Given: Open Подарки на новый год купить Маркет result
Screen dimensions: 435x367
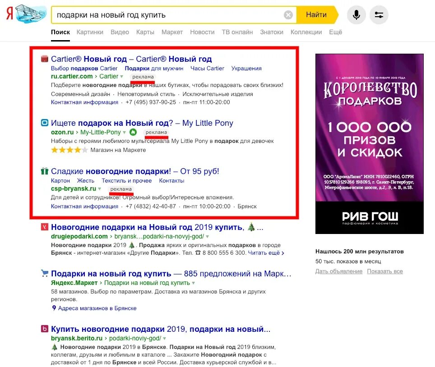Looking at the screenshot, I should 171,274.
